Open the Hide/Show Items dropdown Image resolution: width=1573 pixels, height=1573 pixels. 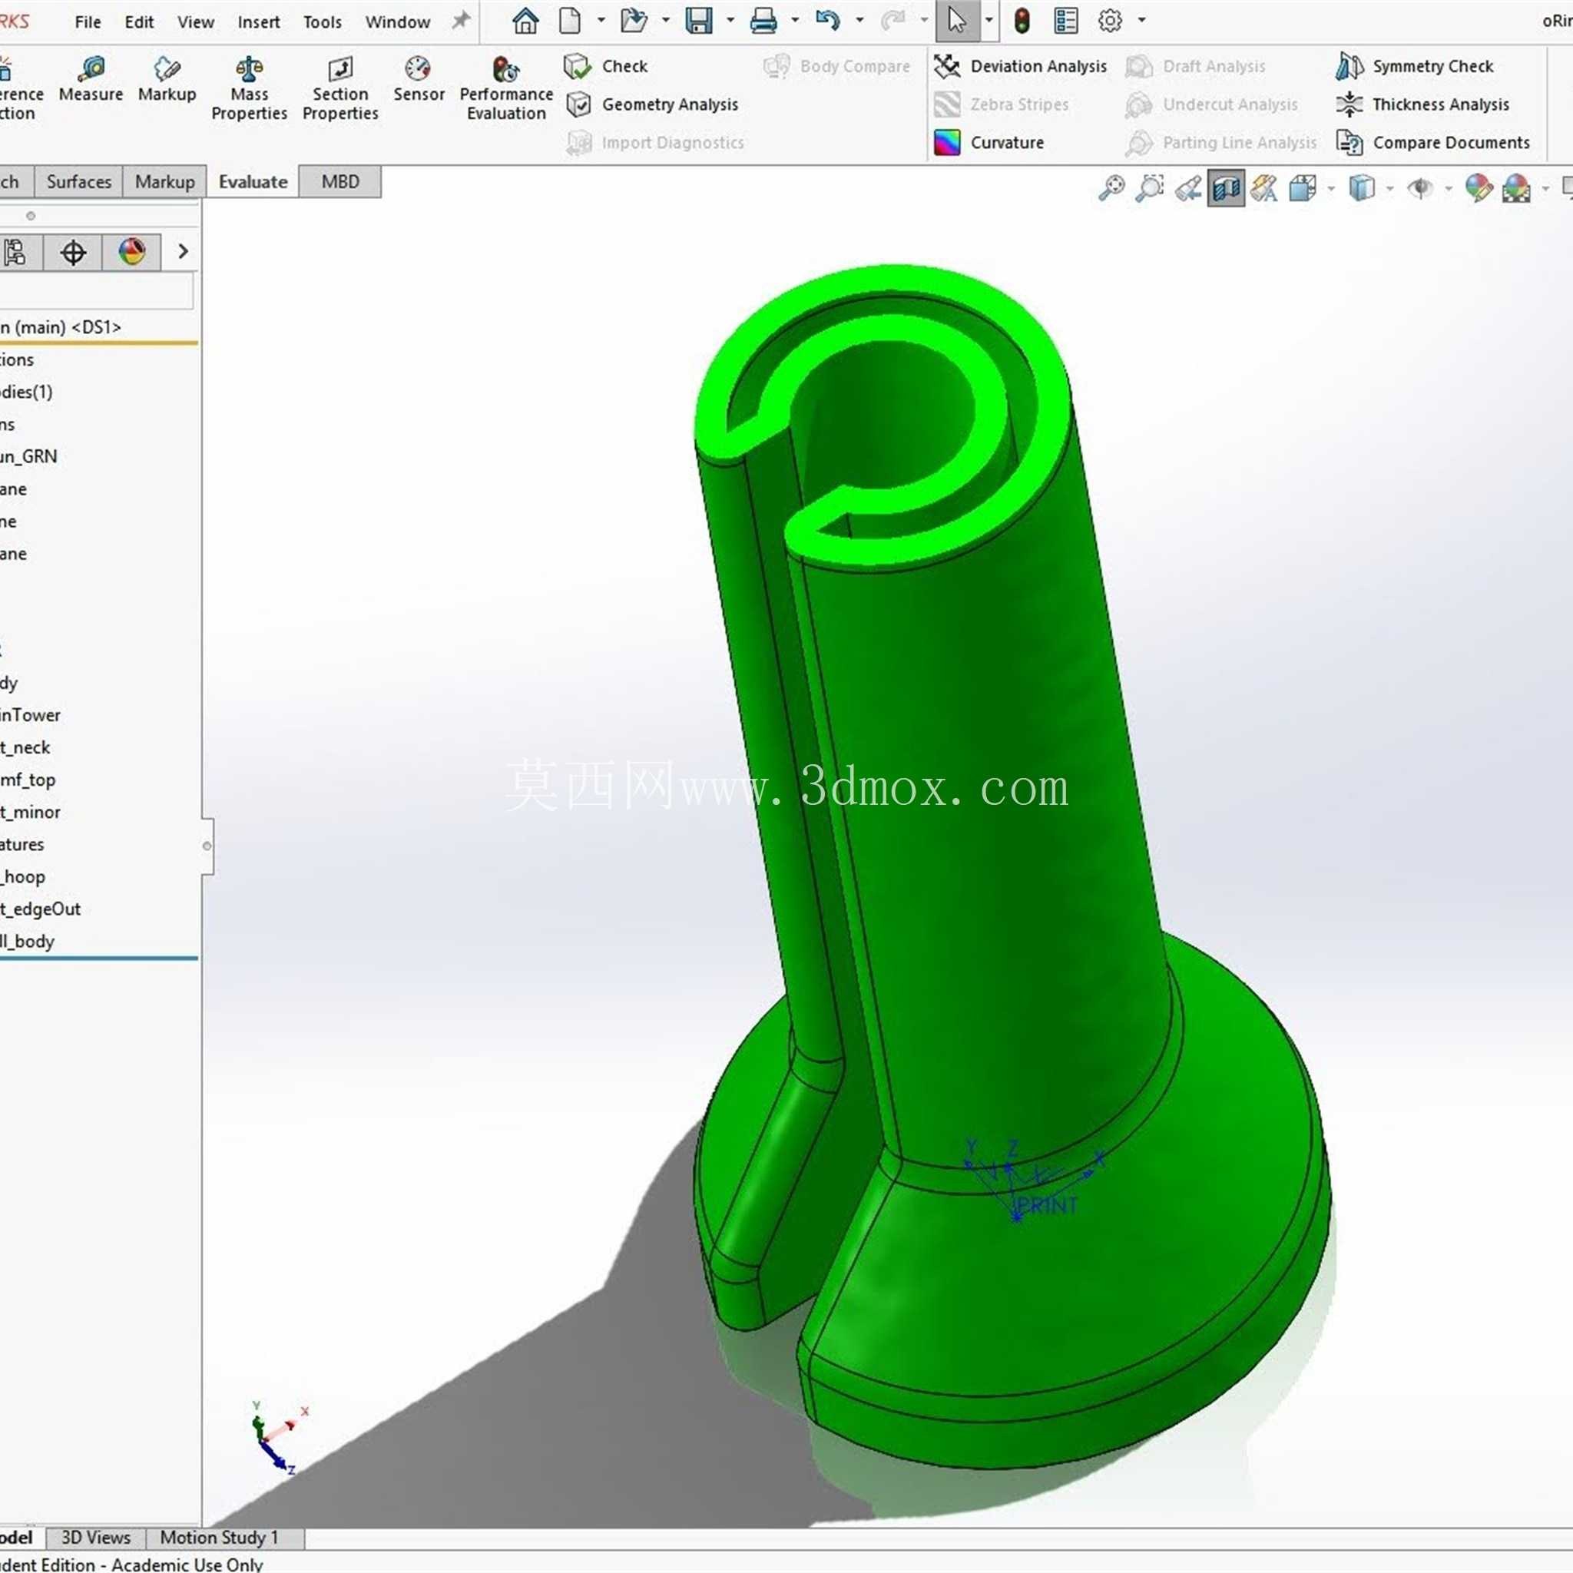[x=1449, y=189]
